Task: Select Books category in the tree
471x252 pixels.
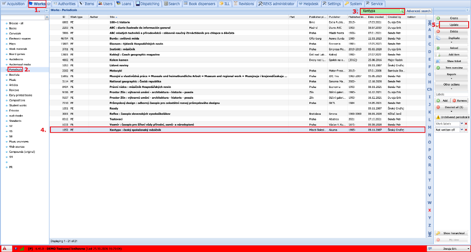Action: (x=13, y=28)
